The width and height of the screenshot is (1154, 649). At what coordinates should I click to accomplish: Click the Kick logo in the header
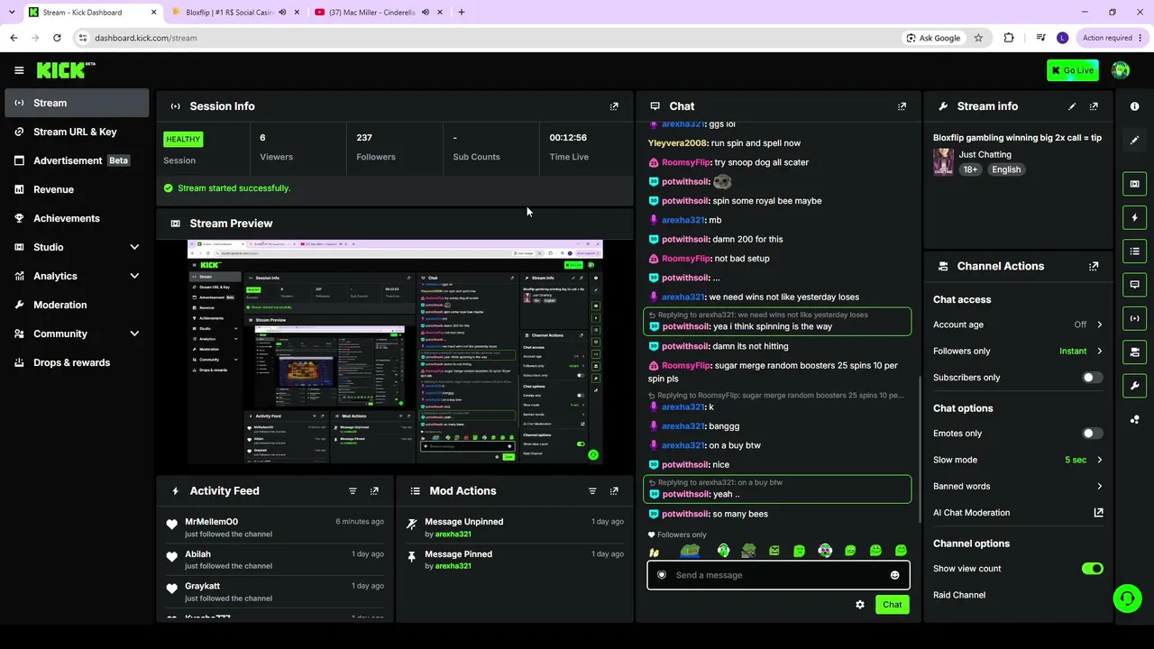coord(66,70)
